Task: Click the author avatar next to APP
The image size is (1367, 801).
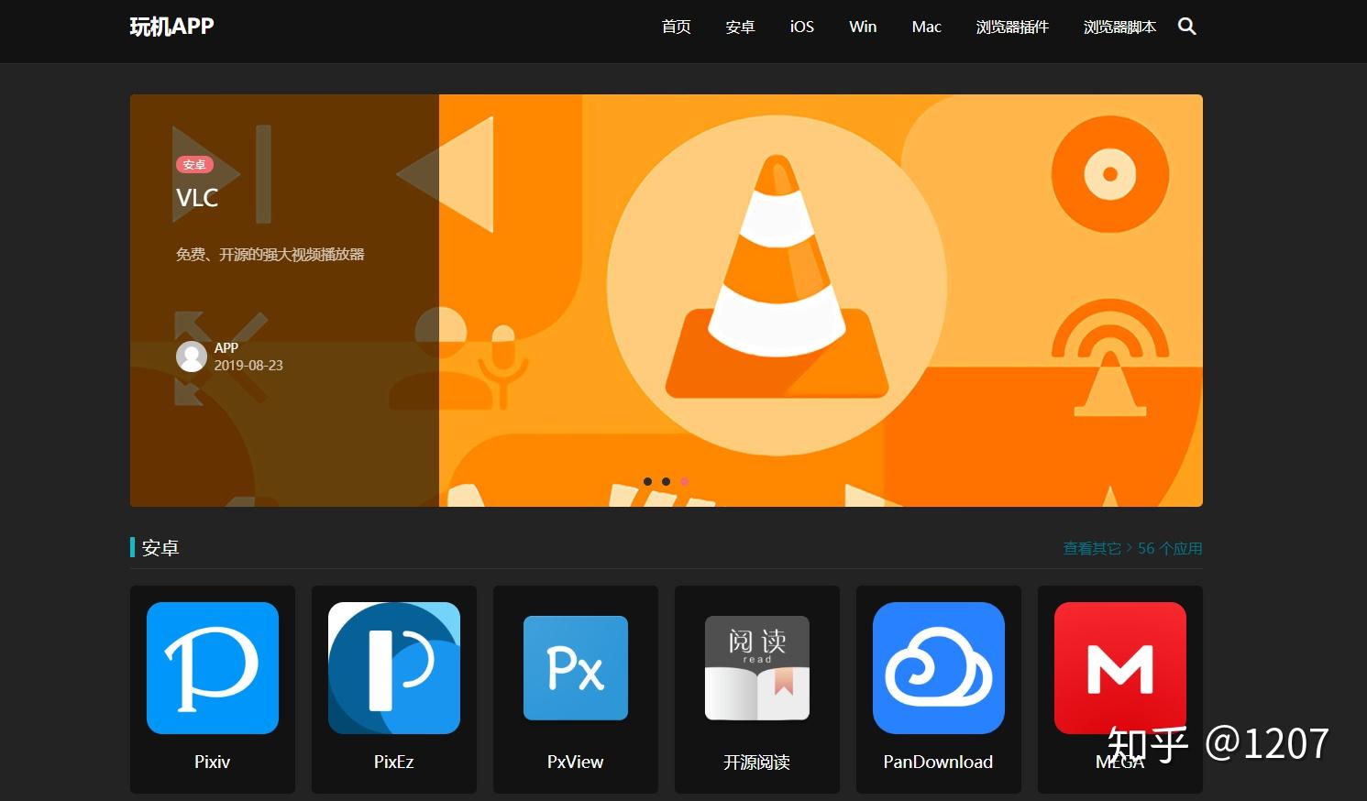Action: [x=192, y=357]
